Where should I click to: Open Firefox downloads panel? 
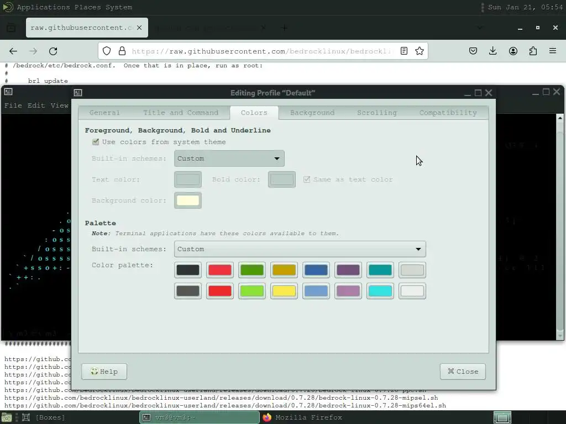pos(492,51)
